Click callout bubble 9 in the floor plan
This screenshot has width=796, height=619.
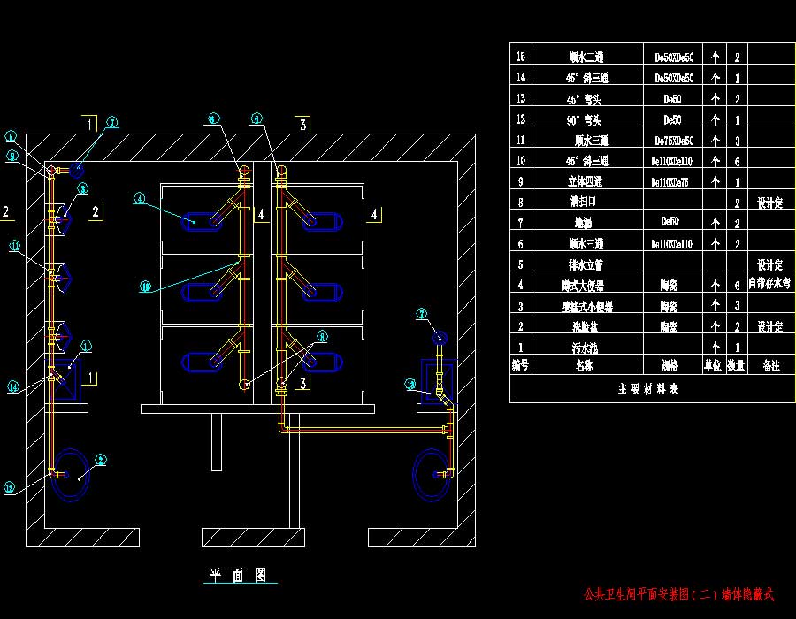click(x=11, y=157)
